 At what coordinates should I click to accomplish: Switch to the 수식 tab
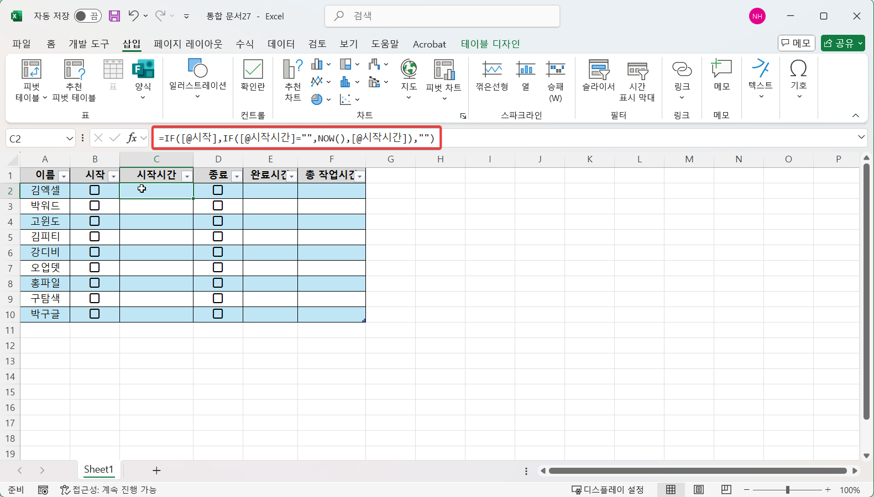244,44
